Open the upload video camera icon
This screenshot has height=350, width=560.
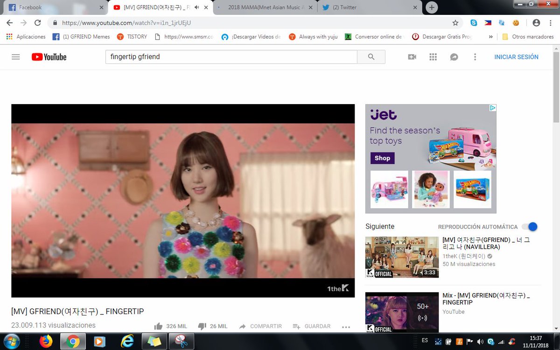[412, 57]
